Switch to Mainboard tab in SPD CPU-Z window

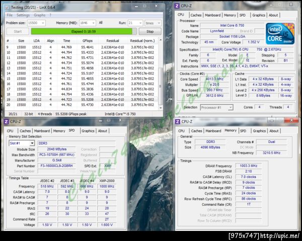pos(42,131)
